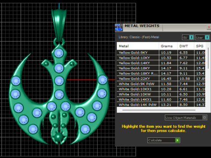Select the Yellow Gold:10KY row
This screenshot has width=211, height=158.
pyautogui.click(x=161, y=58)
